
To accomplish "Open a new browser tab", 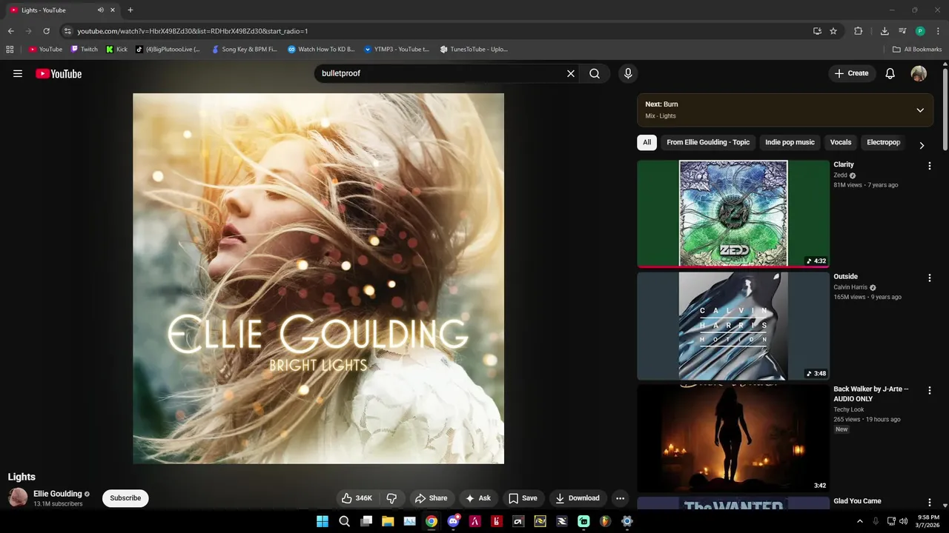I will 130,10.
